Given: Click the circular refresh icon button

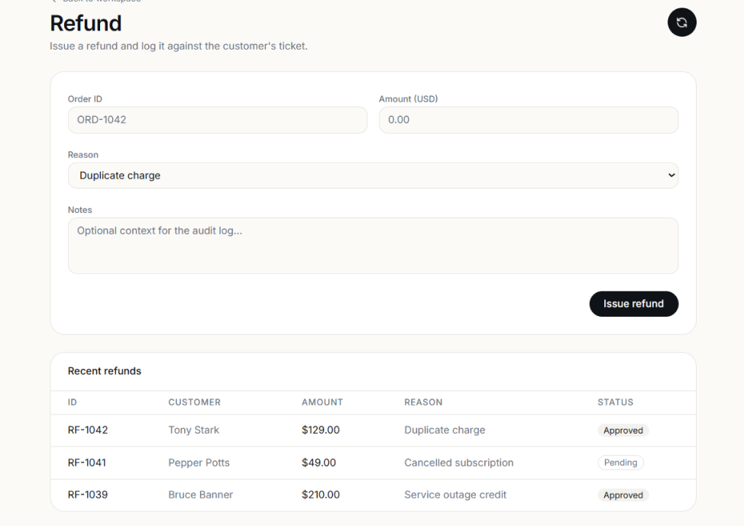Looking at the screenshot, I should 681,22.
